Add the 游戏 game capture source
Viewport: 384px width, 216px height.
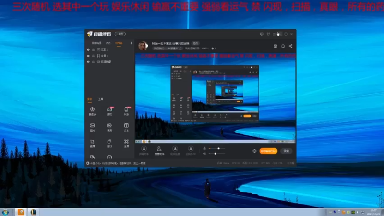click(x=109, y=111)
